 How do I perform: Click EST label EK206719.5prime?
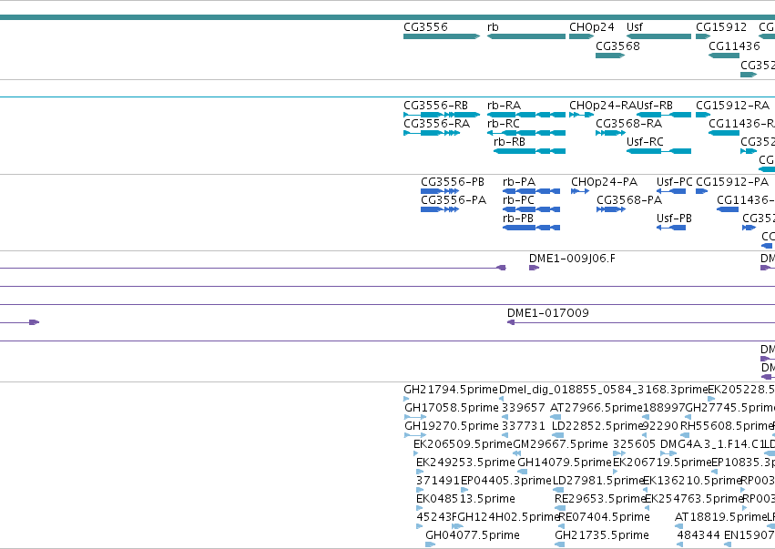coord(662,463)
